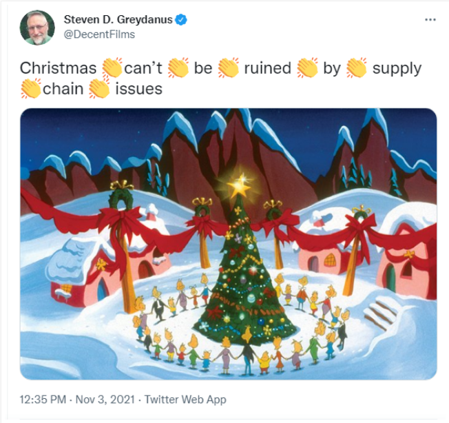Click clap emoji between be and ruined

pos(228,68)
